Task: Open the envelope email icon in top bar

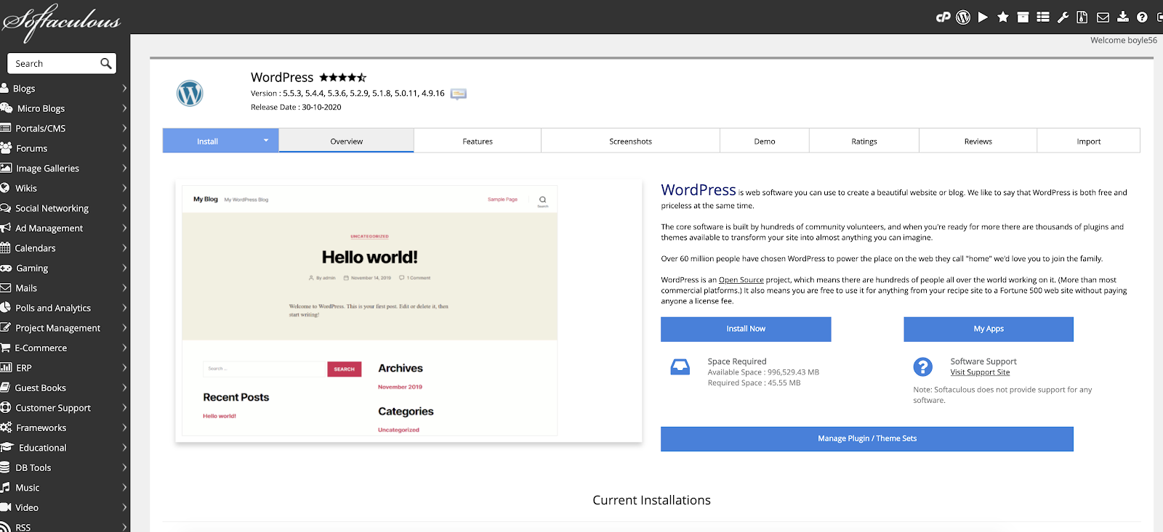Action: 1103,17
